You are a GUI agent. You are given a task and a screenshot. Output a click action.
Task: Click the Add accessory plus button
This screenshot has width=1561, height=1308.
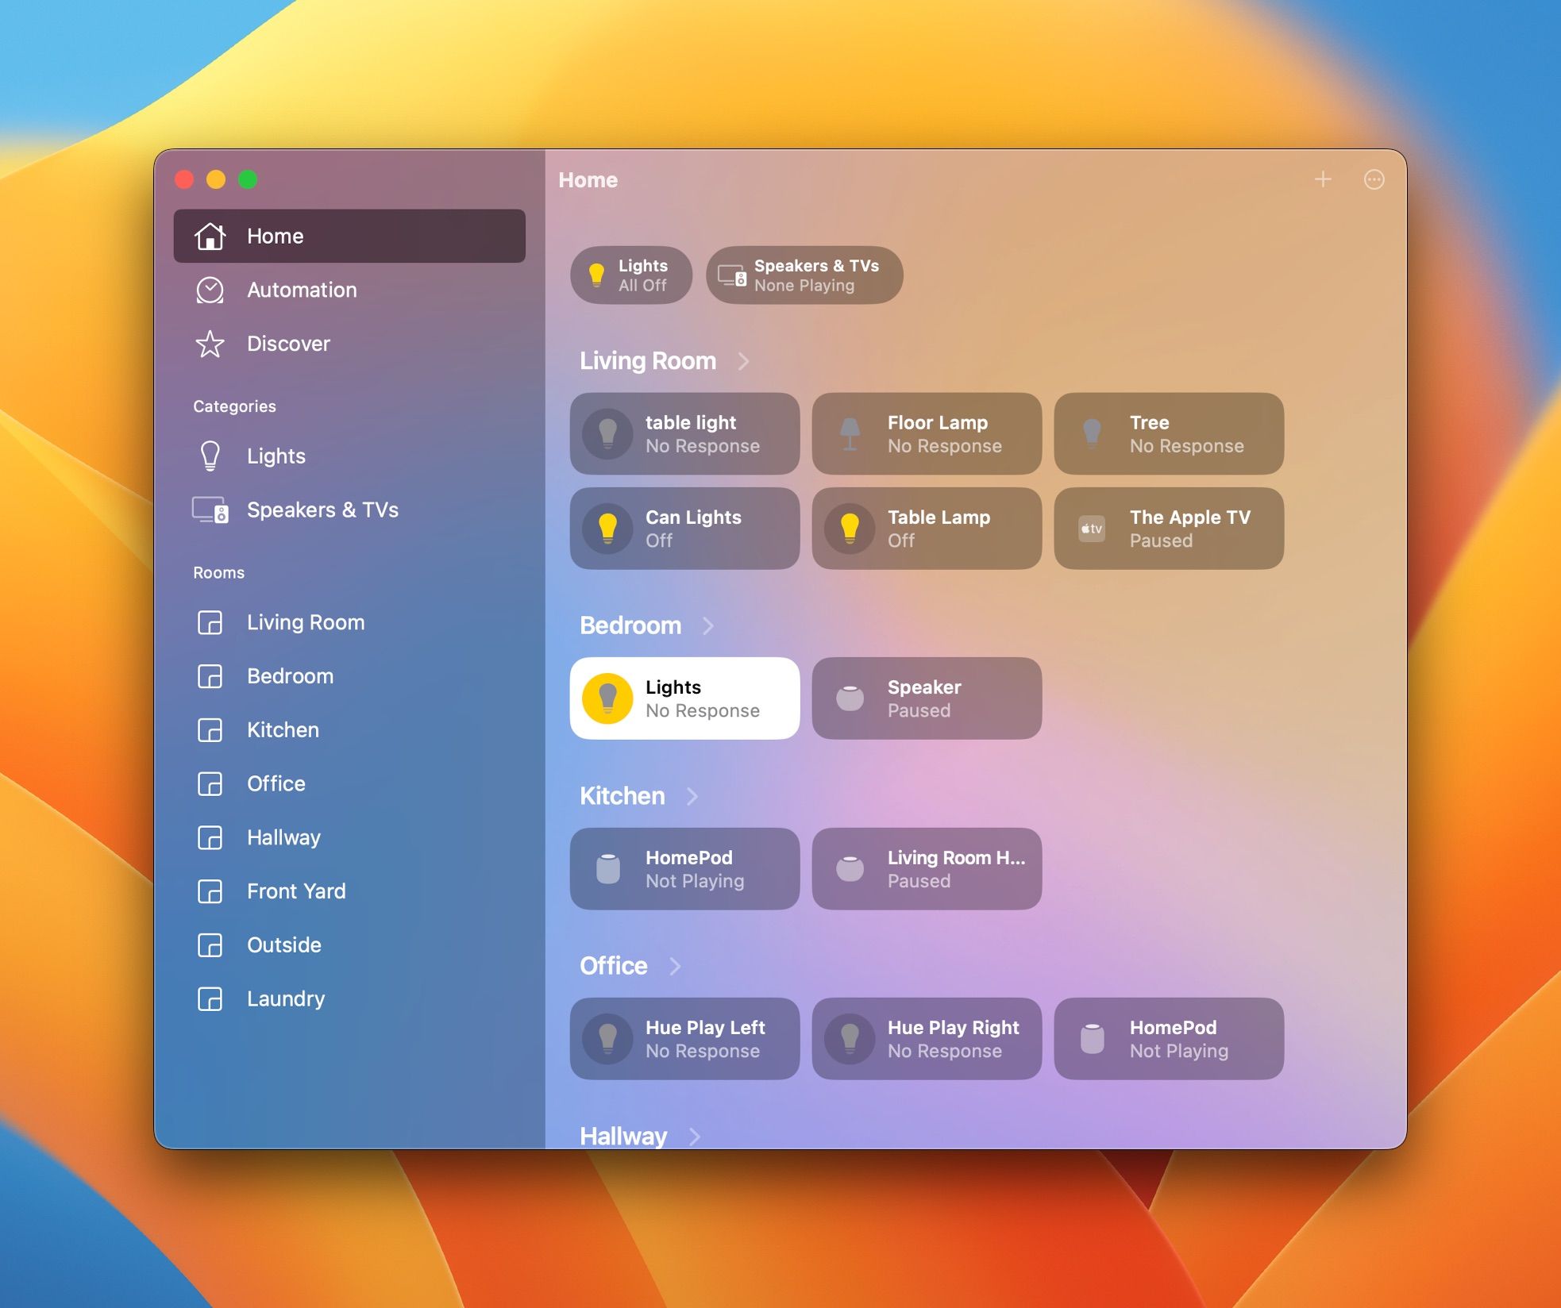click(1324, 179)
